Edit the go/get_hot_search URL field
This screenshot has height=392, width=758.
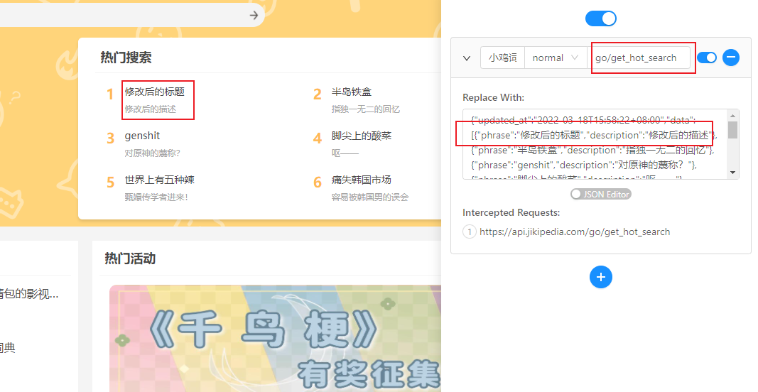639,58
